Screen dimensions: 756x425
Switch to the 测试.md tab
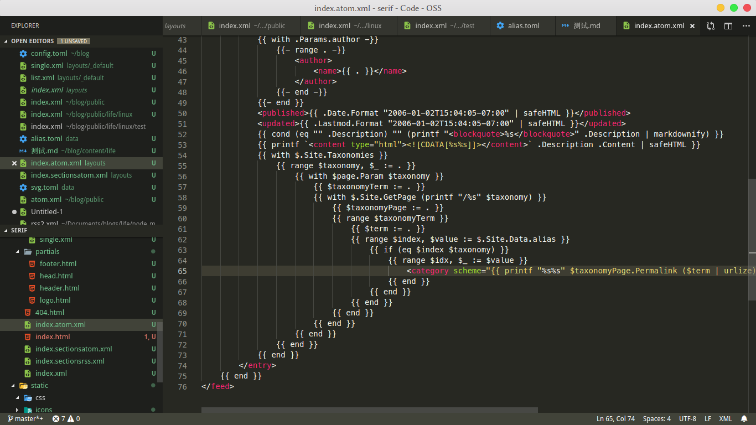[586, 26]
